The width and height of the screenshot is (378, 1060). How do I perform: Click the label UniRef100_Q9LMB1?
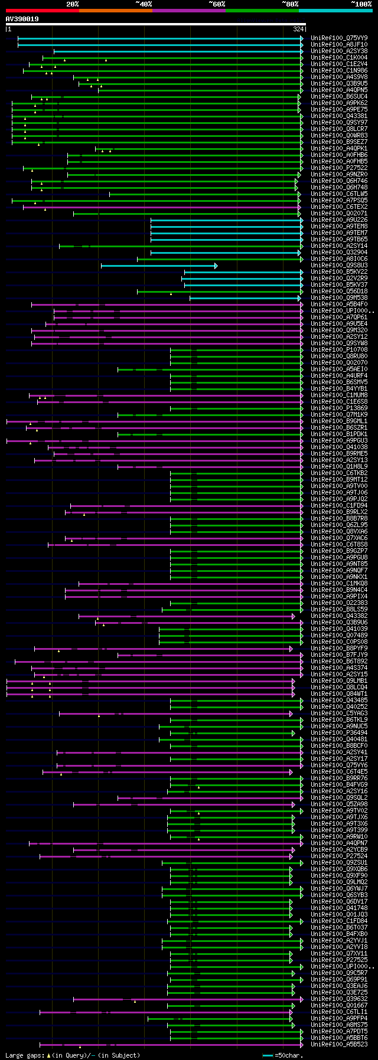(339, 681)
